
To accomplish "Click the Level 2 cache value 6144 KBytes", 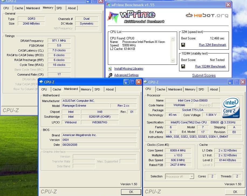I will [228, 160].
